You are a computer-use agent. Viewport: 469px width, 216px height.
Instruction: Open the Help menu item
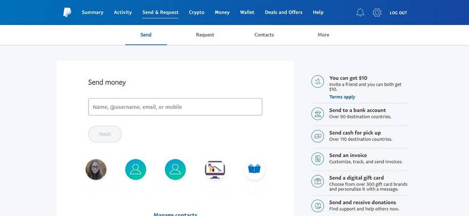pyautogui.click(x=318, y=12)
